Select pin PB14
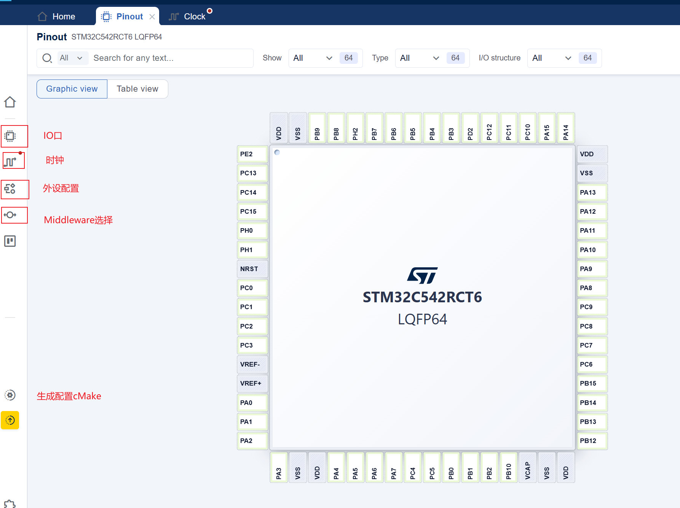 [x=592, y=403]
